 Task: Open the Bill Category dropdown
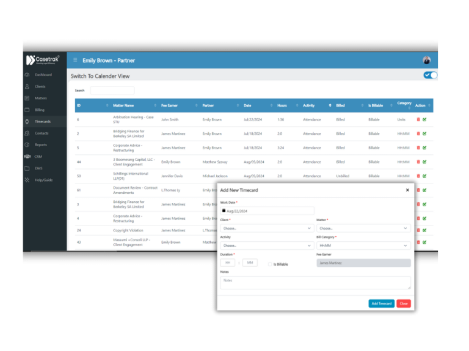click(363, 246)
